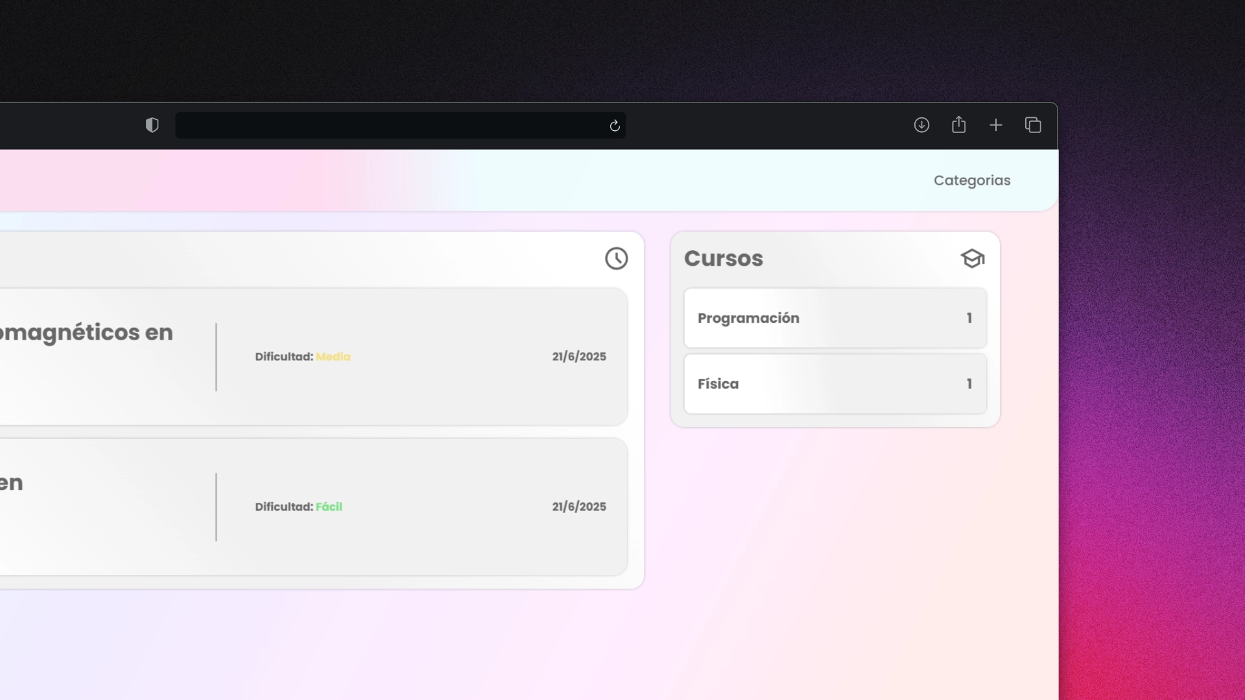Screen dimensions: 1245x700
Task: Click the graduation cap icon beside Cursos
Action: coord(973,258)
